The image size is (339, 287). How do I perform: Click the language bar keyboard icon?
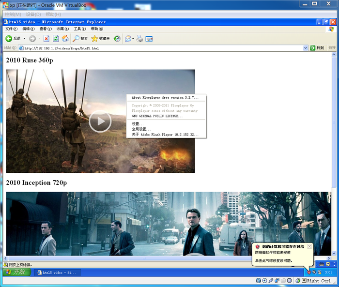(x=322, y=264)
